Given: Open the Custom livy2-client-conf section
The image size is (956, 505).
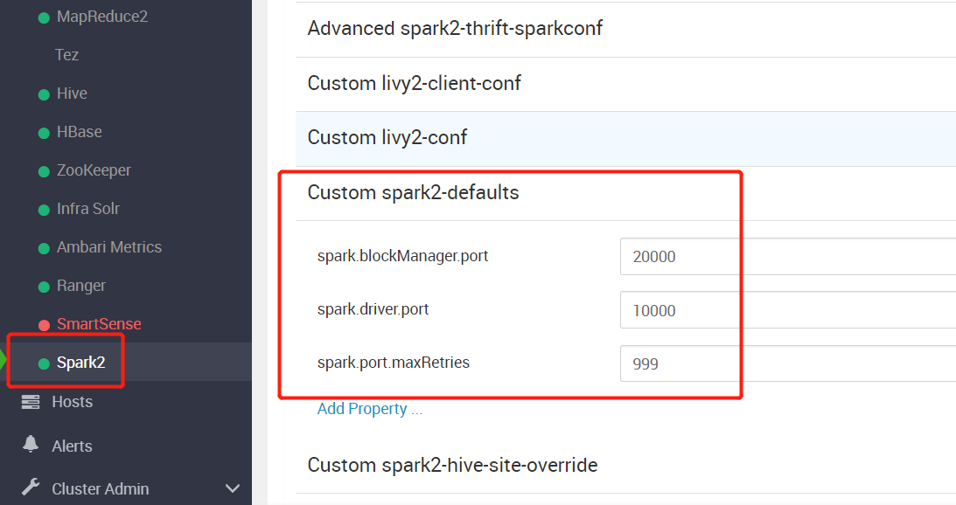Looking at the screenshot, I should pos(413,83).
